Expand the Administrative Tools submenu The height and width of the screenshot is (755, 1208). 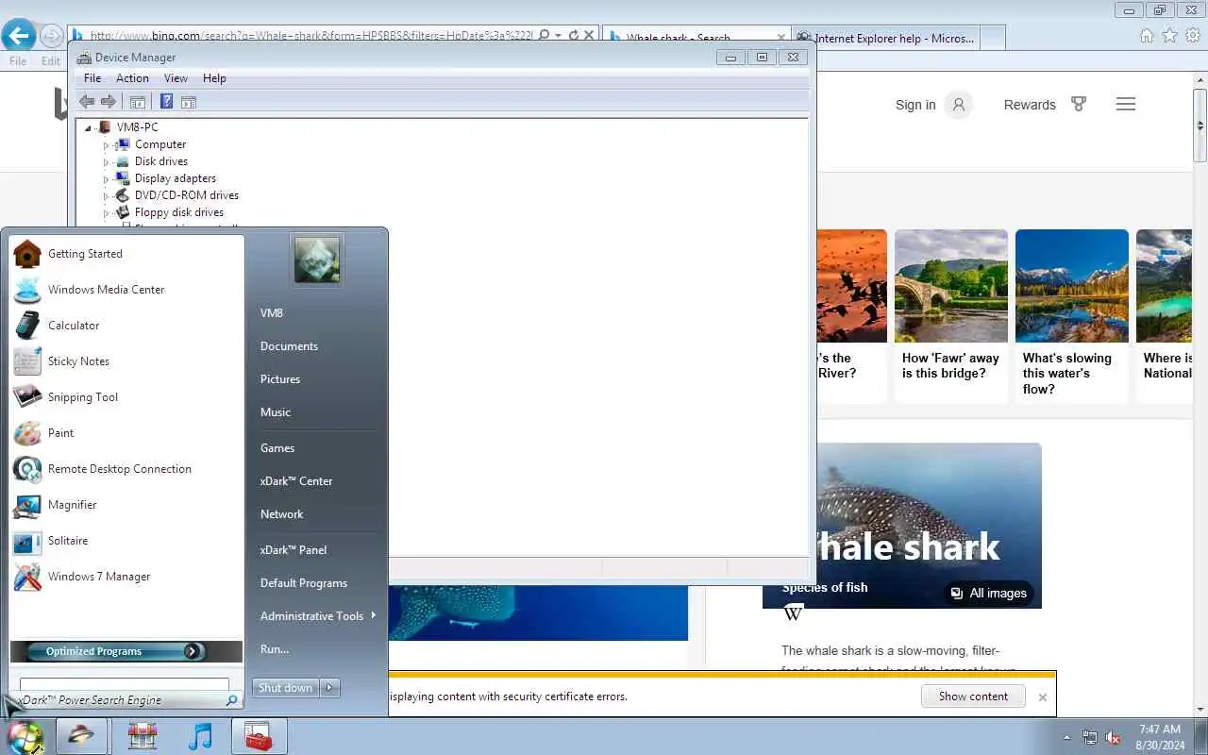[374, 615]
